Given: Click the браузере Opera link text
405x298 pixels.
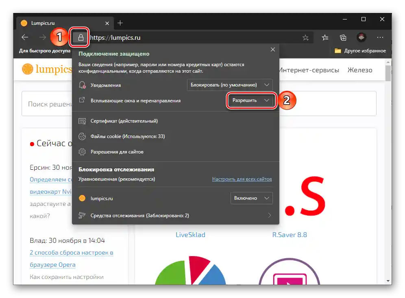Looking at the screenshot, I should tap(52, 265).
